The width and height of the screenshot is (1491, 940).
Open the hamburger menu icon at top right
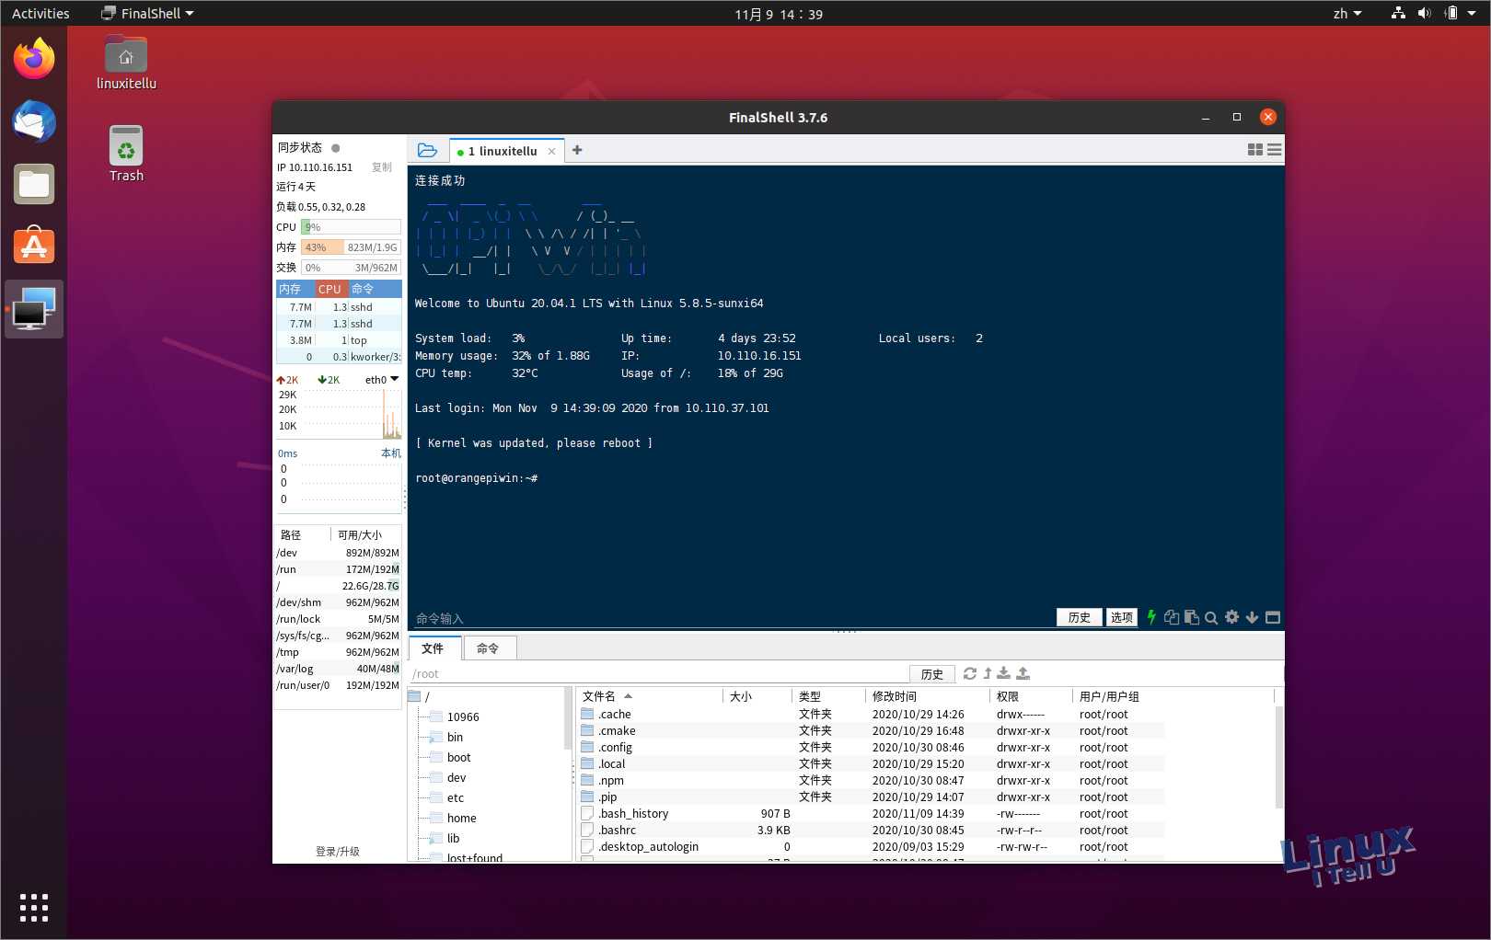click(x=1275, y=150)
